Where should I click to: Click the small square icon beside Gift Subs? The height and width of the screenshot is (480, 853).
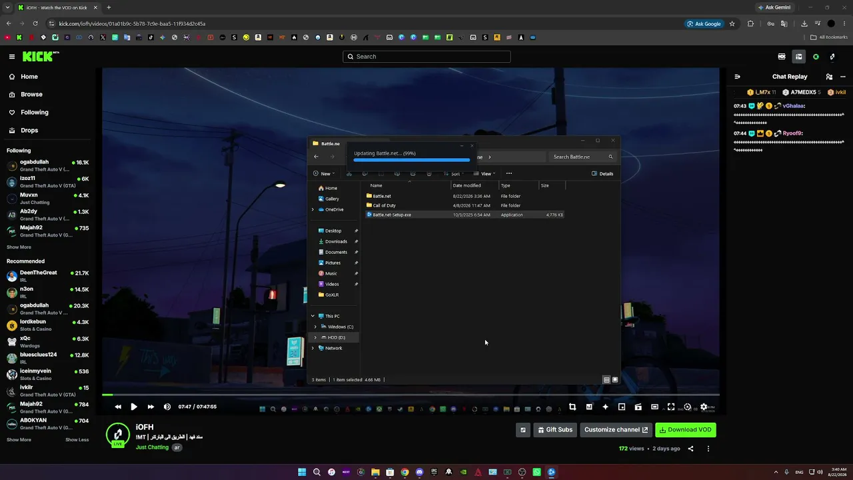(523, 430)
